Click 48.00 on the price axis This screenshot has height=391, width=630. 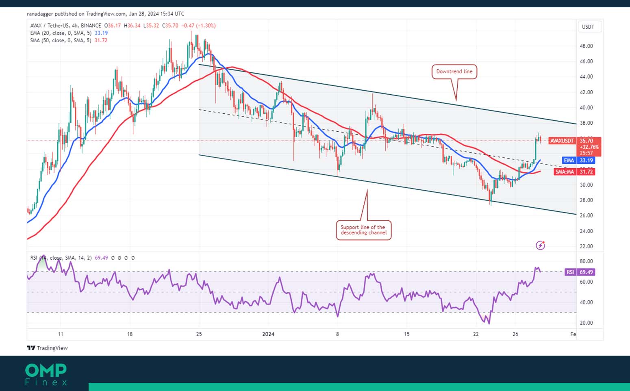(x=586, y=46)
